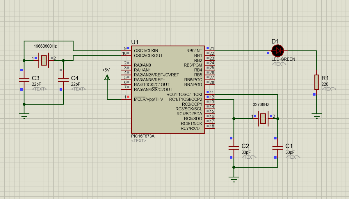Click the 220 resistor value label
The width and height of the screenshot is (349, 199).
325,84
